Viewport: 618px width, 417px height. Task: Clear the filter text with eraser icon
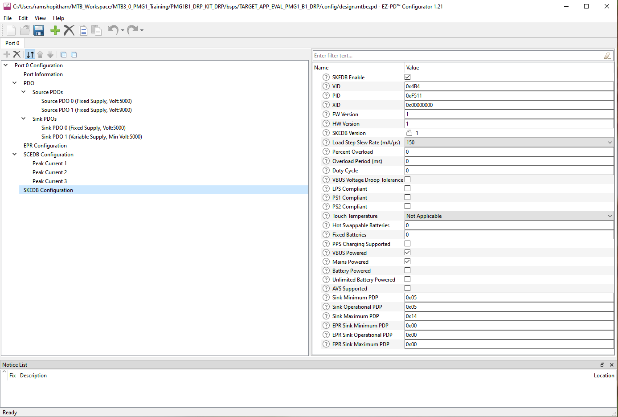[607, 56]
